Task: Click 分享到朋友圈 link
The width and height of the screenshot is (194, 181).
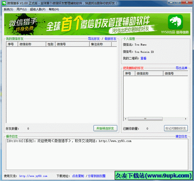Action: click(96, 176)
